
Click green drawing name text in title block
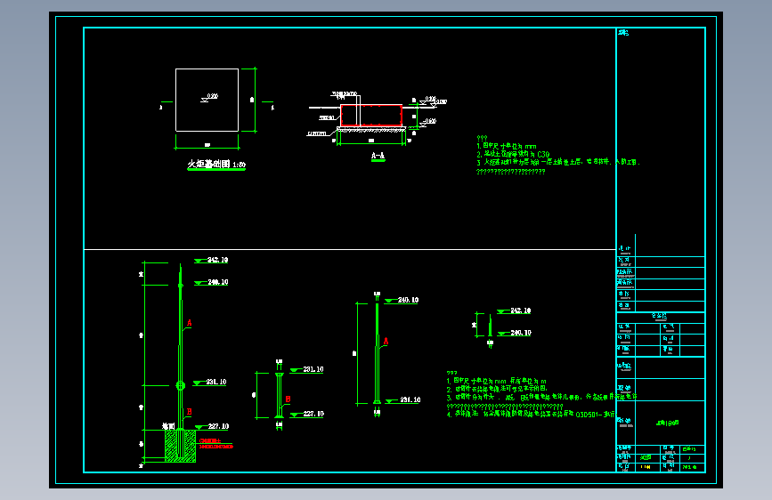668,423
